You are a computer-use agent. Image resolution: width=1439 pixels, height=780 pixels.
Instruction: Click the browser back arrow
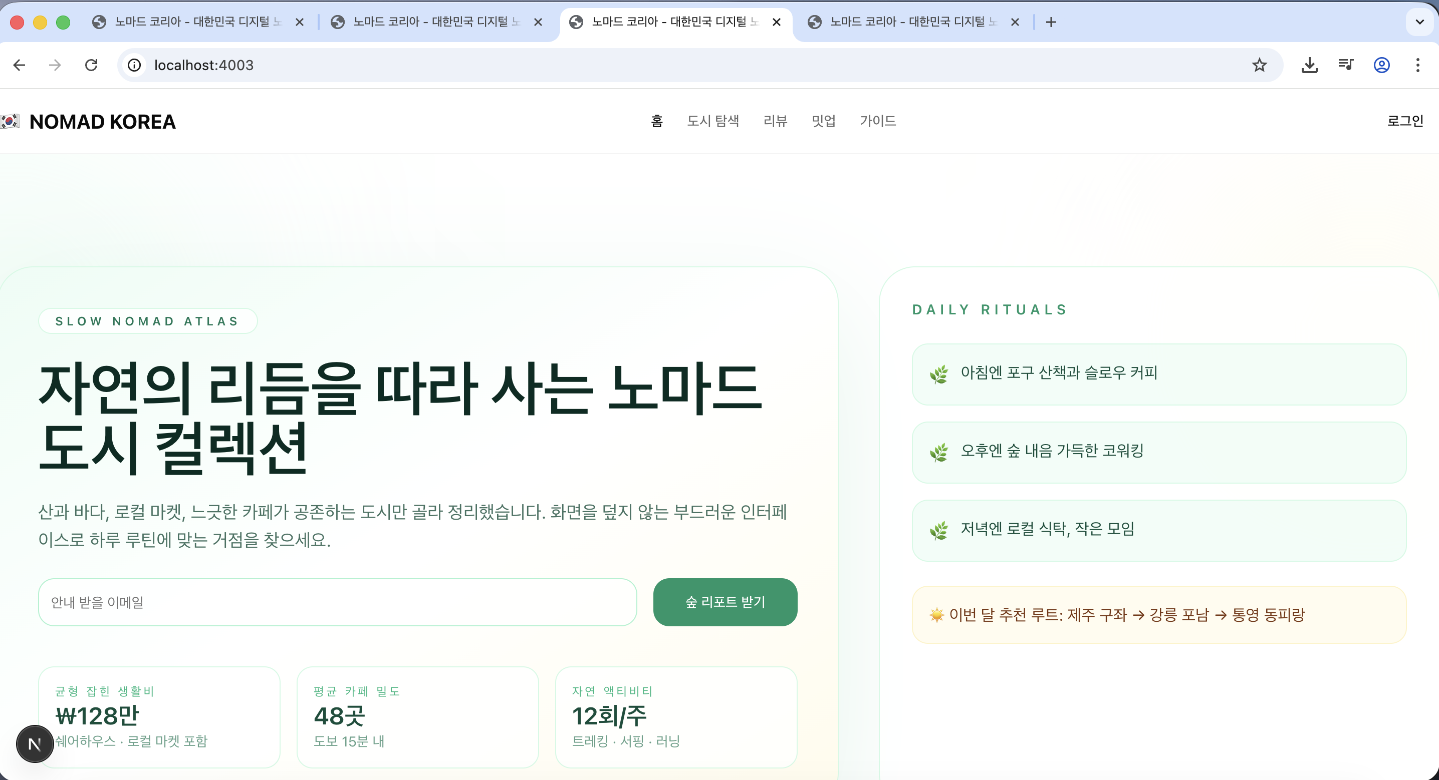point(20,65)
